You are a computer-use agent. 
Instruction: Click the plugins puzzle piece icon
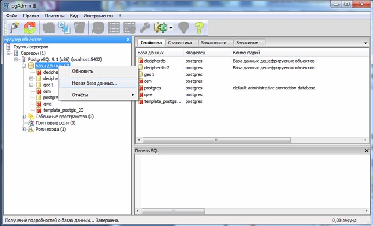click(x=160, y=27)
